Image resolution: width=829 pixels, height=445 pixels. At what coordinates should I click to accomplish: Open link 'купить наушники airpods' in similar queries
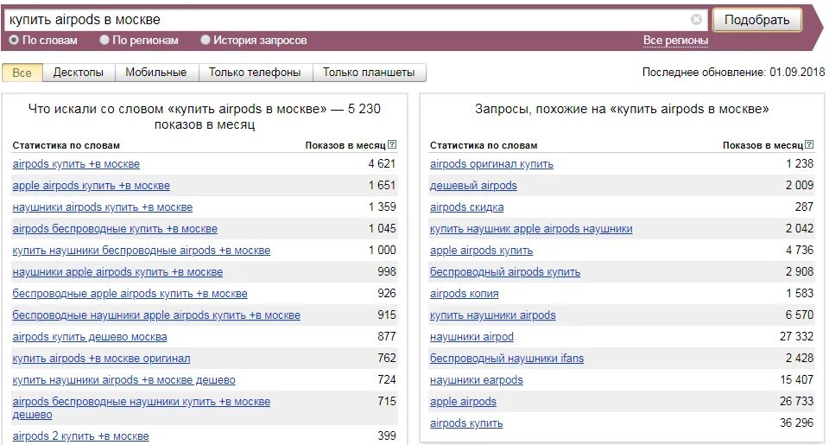(493, 315)
